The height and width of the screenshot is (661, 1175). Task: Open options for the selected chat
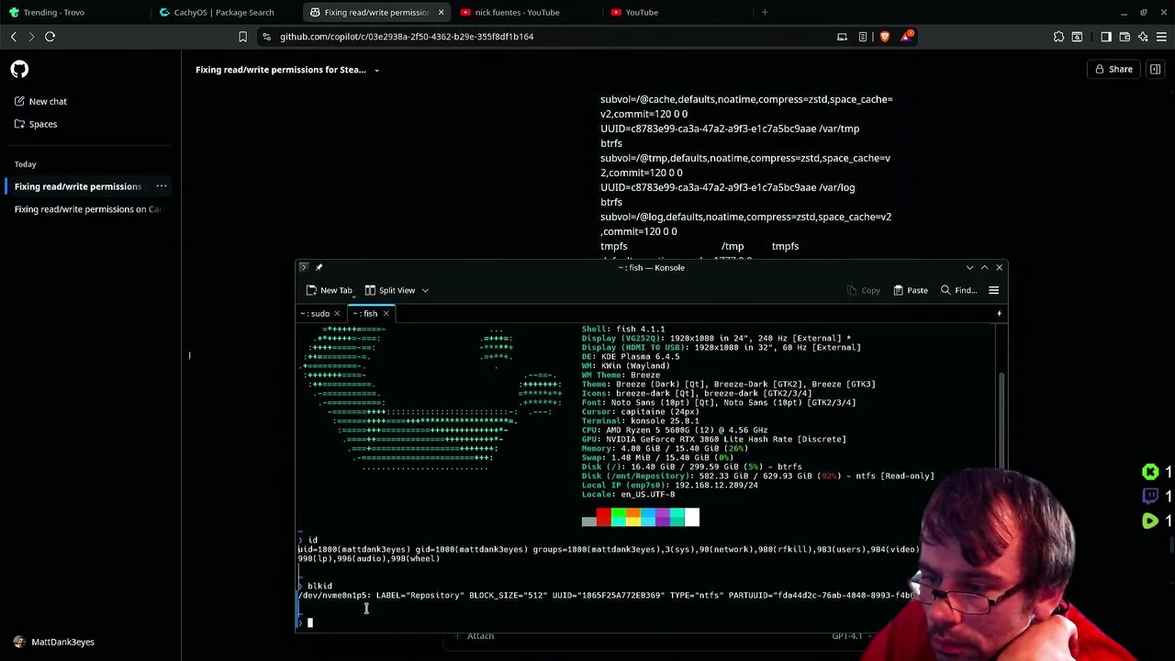[x=162, y=186]
